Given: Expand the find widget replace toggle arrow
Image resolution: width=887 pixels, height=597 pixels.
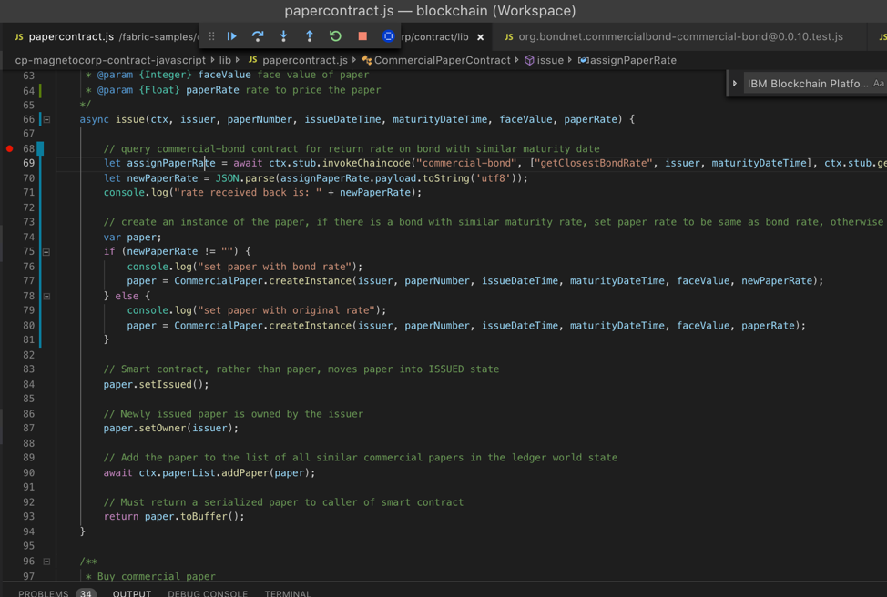Looking at the screenshot, I should (x=735, y=84).
